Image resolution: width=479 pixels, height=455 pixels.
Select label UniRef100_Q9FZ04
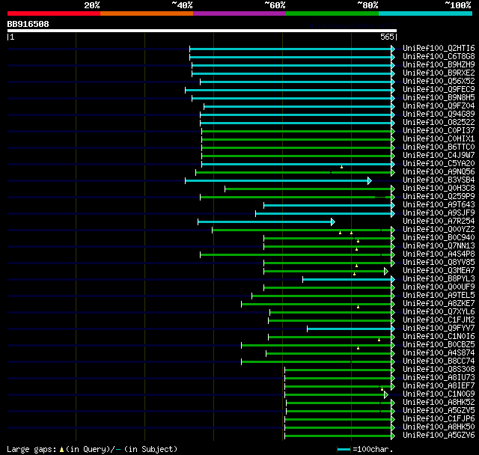[439, 106]
